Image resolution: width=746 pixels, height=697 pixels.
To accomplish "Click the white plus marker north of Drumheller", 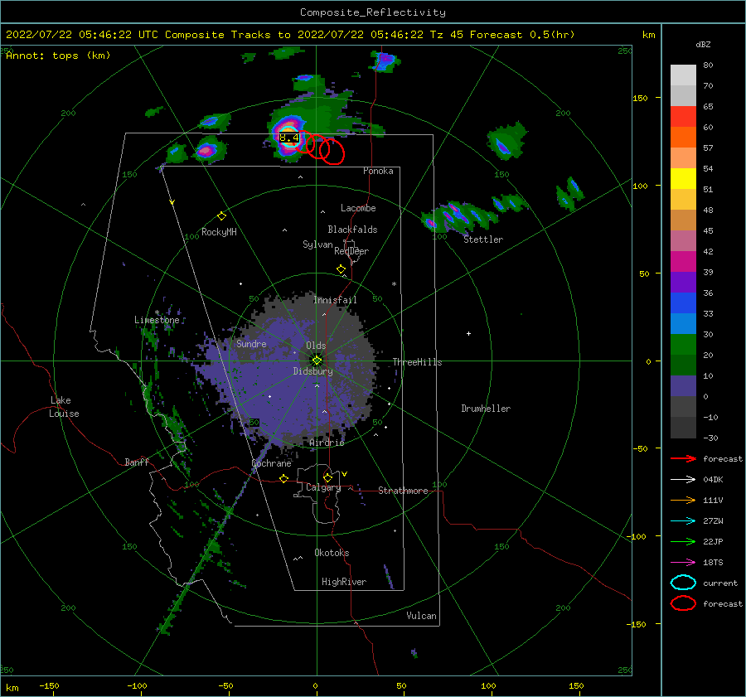I will coord(468,333).
